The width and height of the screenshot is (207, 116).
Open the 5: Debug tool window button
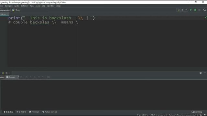click(x=8, y=112)
